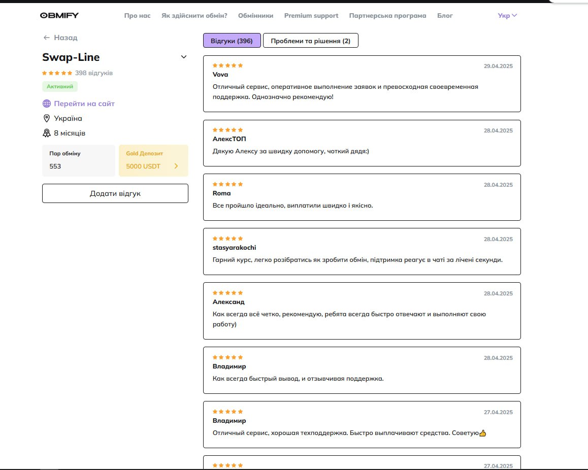588x470 pixels.
Task: Open the Блог menu item
Action: [x=445, y=16]
